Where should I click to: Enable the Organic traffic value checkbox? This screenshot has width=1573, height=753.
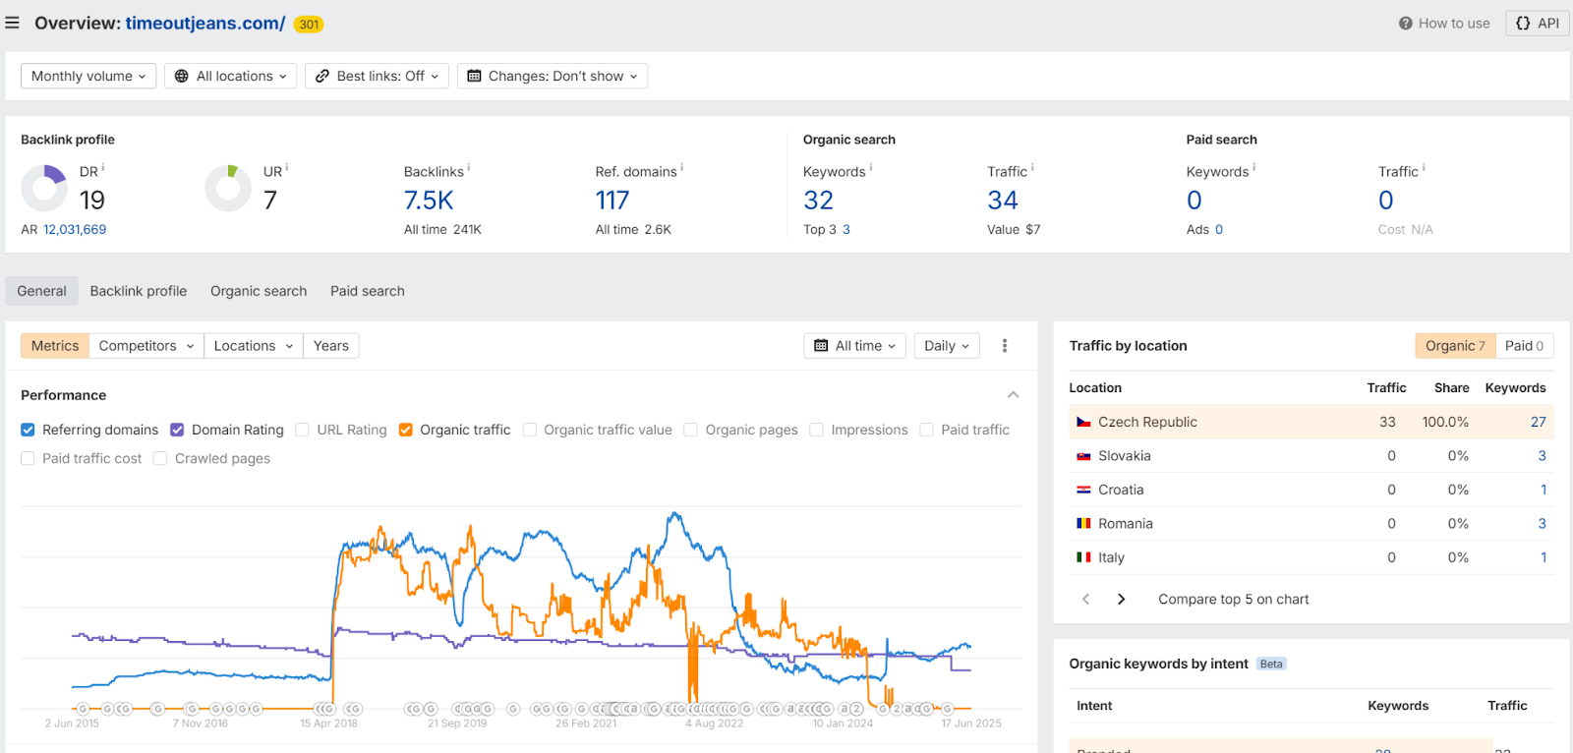[x=530, y=430]
